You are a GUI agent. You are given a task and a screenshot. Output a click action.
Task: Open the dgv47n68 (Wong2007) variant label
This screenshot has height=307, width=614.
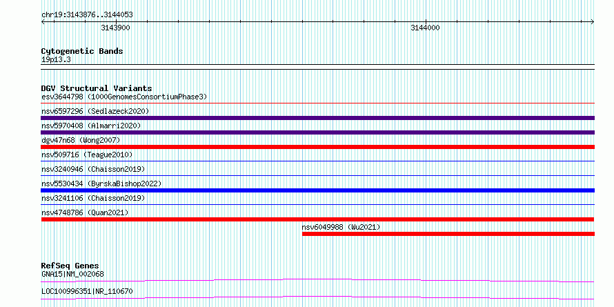[x=81, y=140]
